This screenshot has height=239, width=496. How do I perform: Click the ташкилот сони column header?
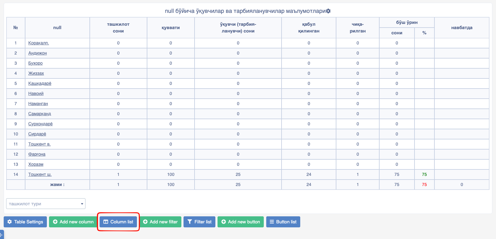(118, 28)
